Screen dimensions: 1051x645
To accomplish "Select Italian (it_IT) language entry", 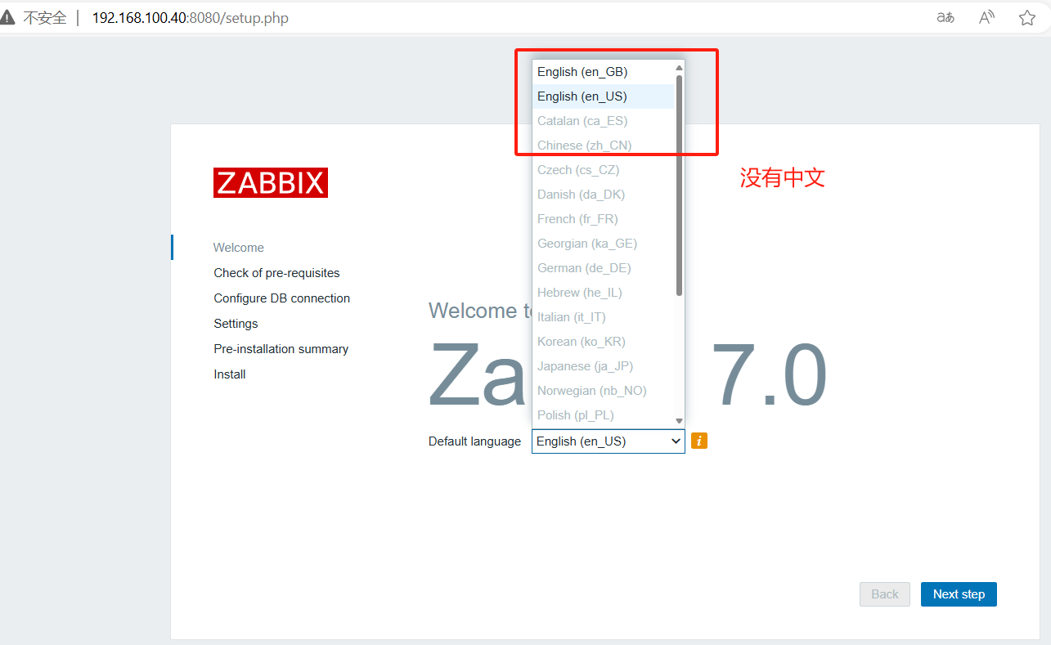I will 603,317.
